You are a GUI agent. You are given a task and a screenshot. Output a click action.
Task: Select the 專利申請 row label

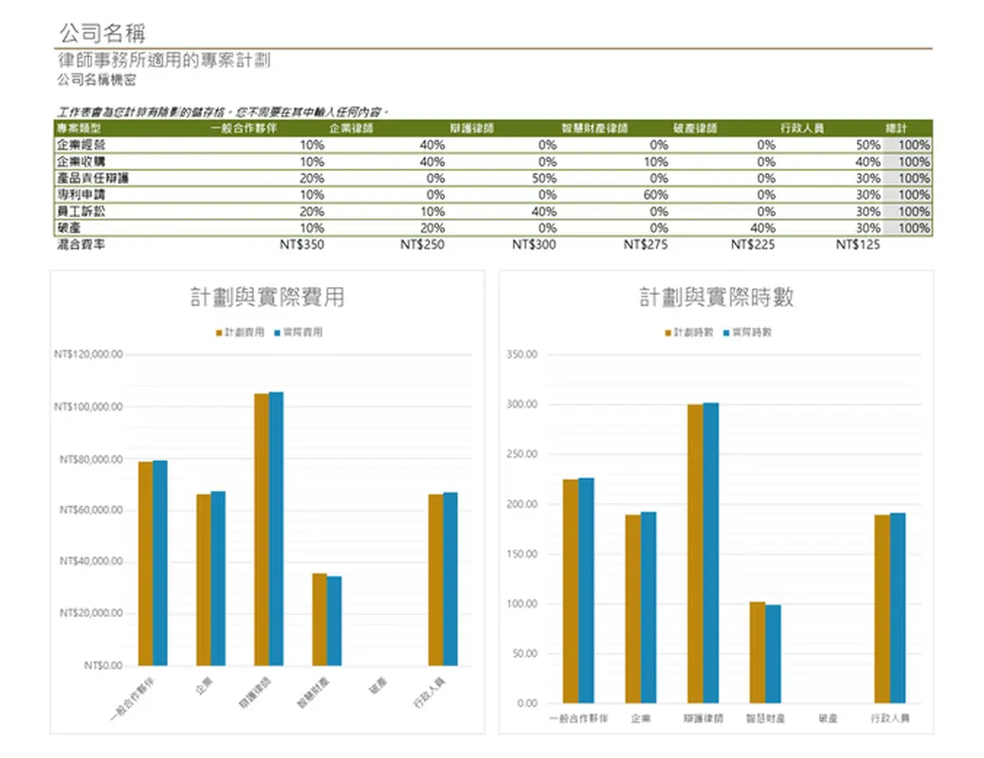(x=82, y=194)
